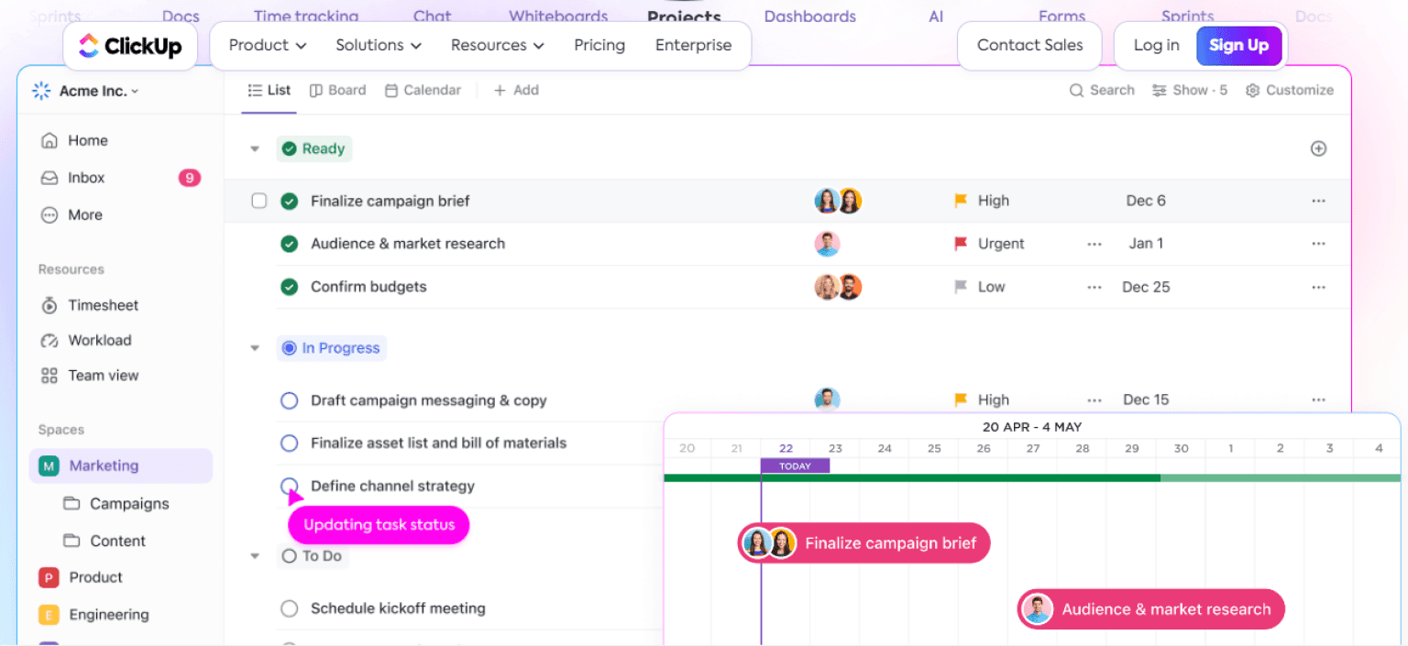This screenshot has height=646, width=1408.
Task: Check the Finalize campaign brief checkbox
Action: pyautogui.click(x=259, y=201)
